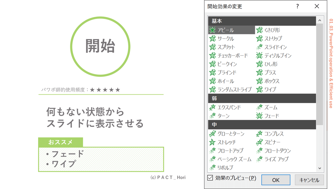Select the ズーム effect
Image resolution: width=336 pixels, height=189 pixels.
click(270, 107)
